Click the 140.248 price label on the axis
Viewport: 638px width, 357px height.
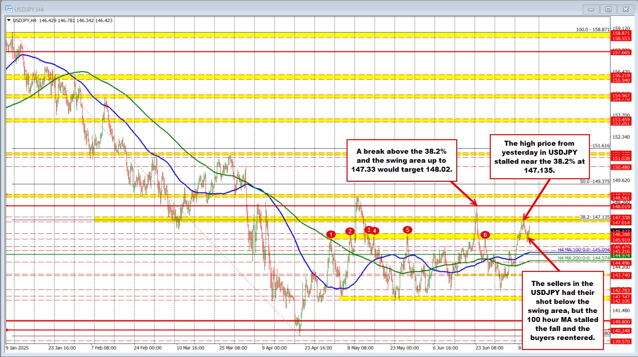[x=620, y=330]
